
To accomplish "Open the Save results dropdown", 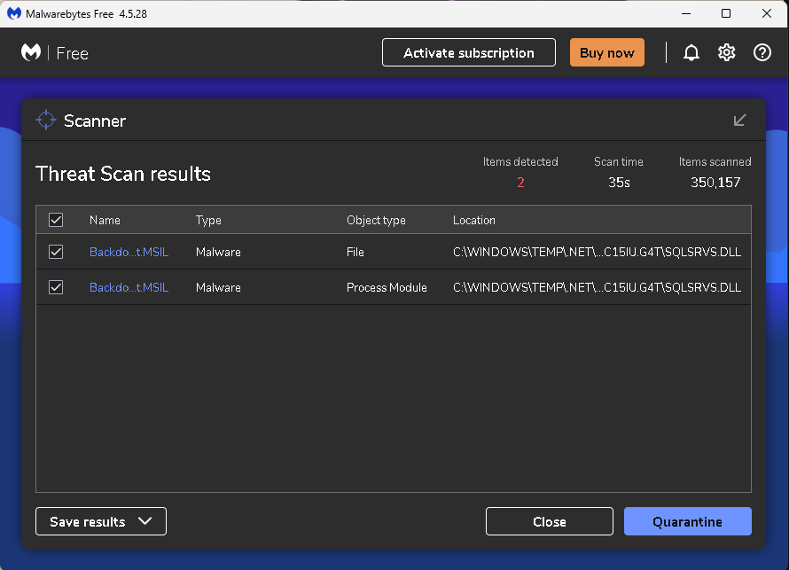I will [x=101, y=521].
